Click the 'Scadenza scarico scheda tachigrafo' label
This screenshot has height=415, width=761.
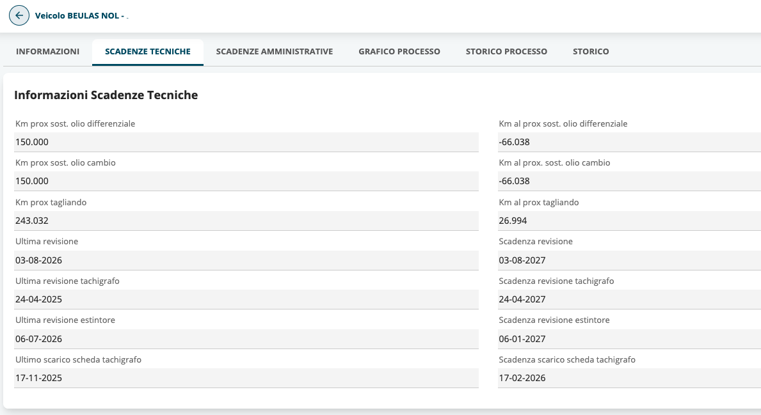567,360
